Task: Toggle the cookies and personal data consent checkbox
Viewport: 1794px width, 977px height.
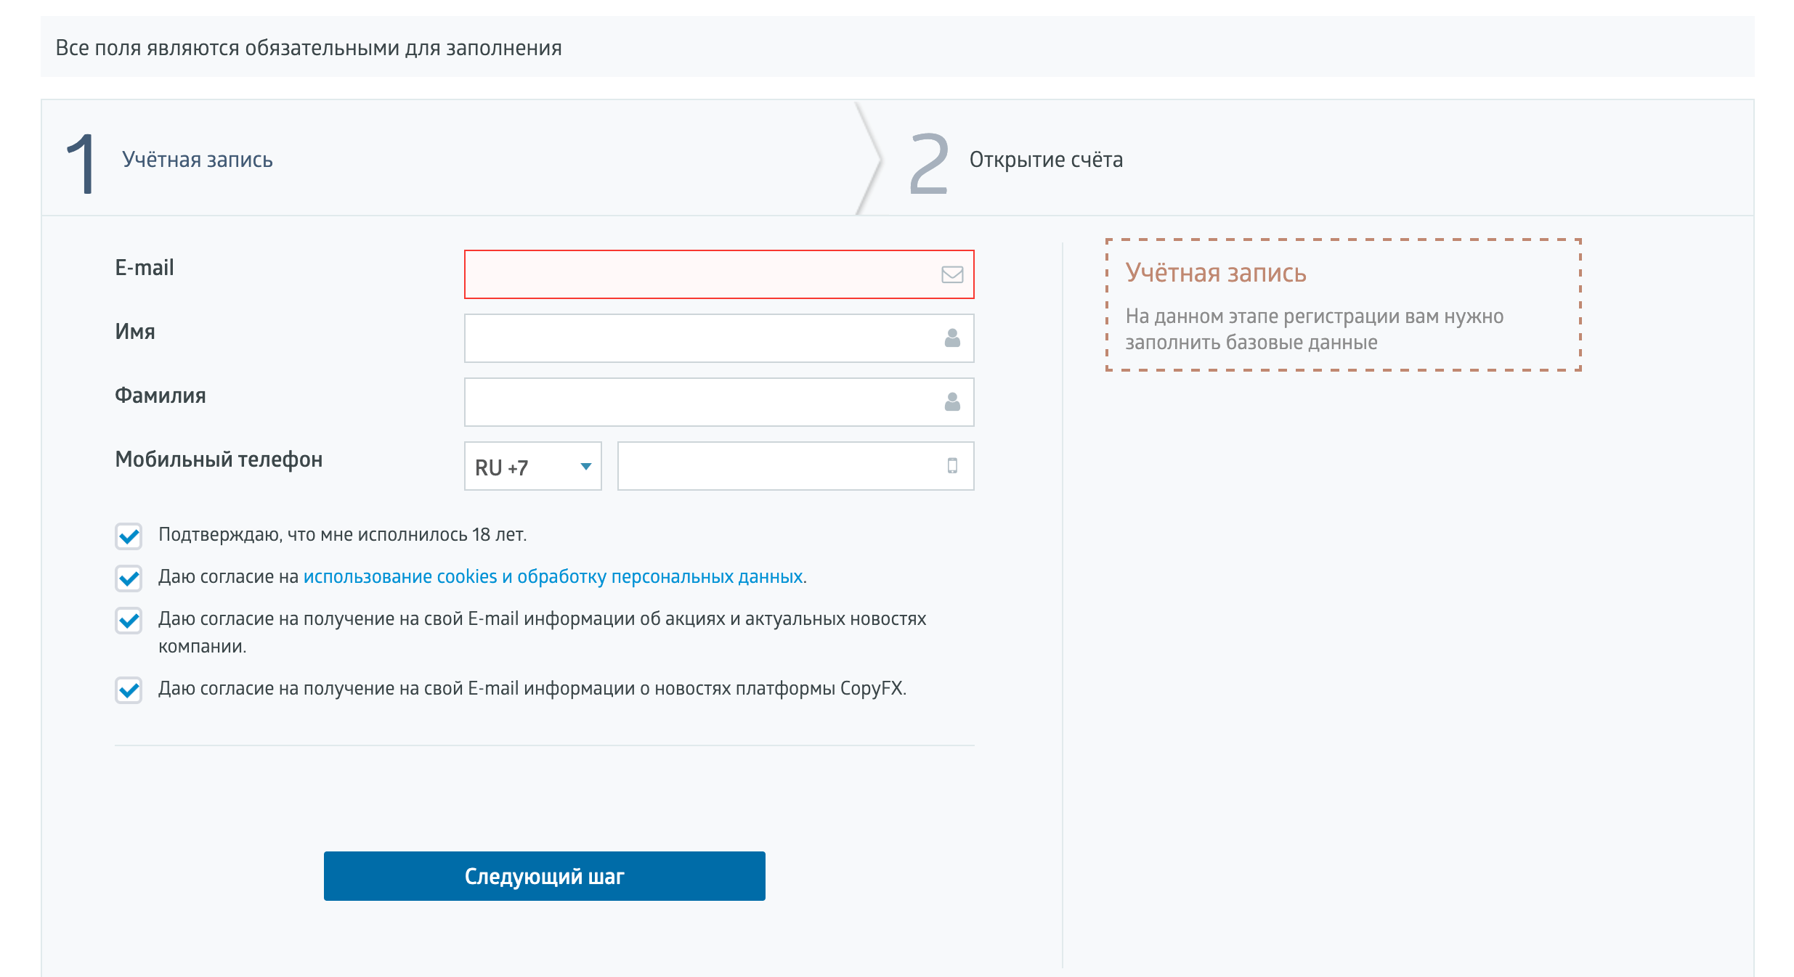Action: 129,579
